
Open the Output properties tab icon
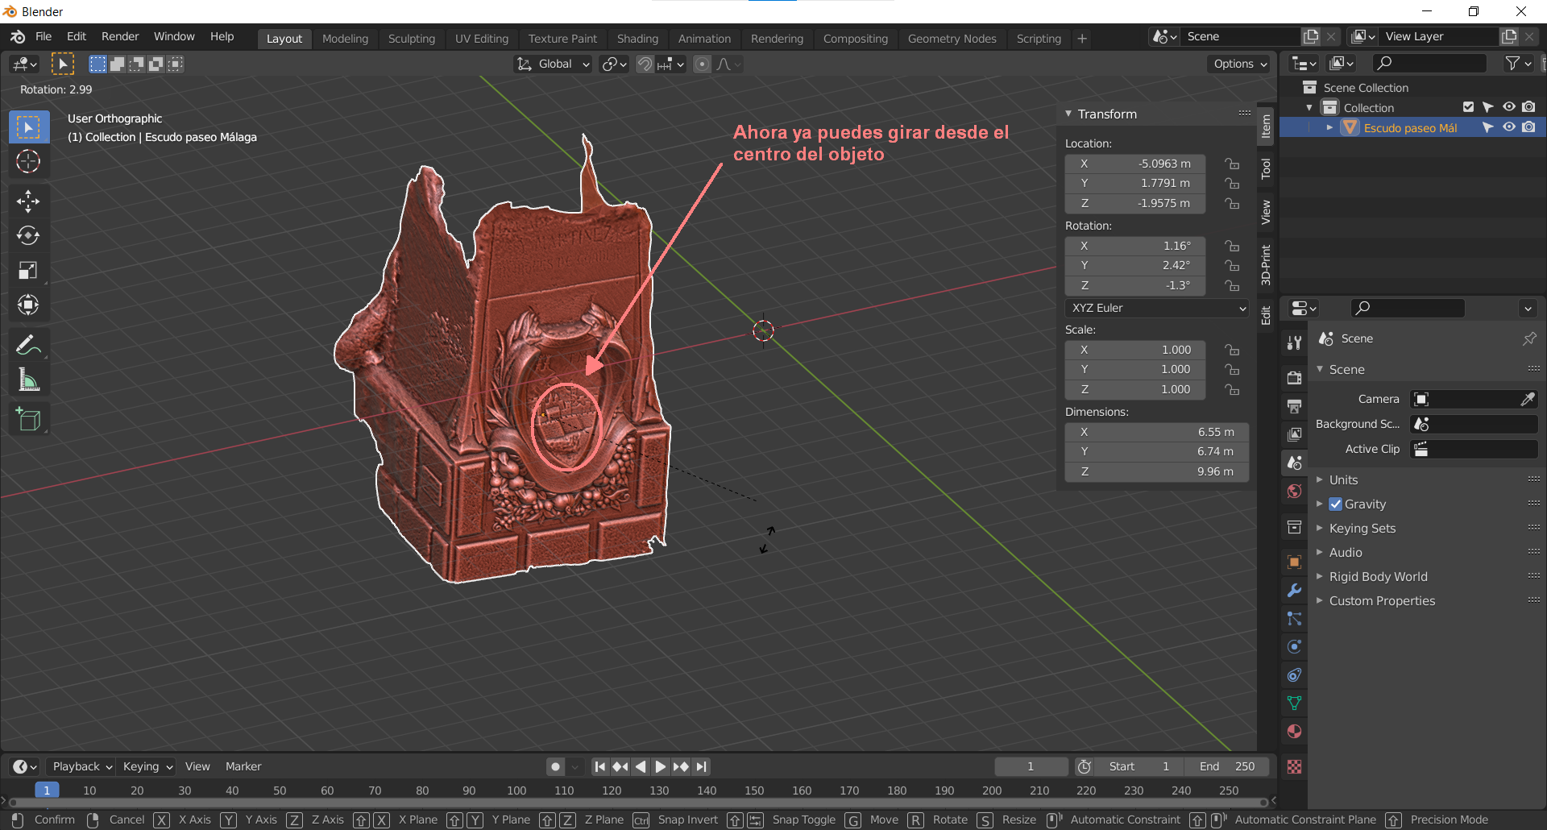[1294, 406]
